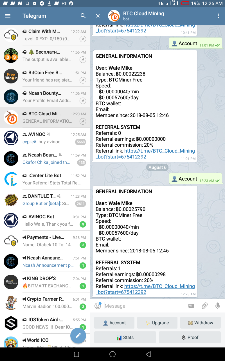Viewport: 225px width, 361px height.
Task: Tap the 135 unread badge on Ncash Boun...
Action: click(82, 163)
